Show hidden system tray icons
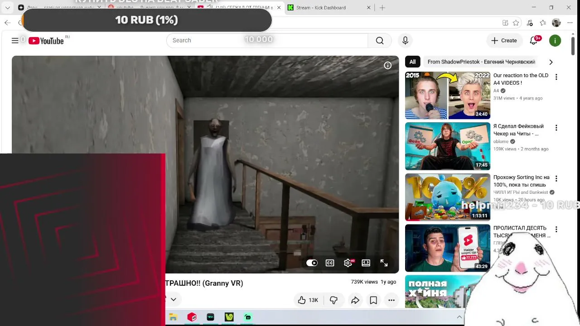 point(459,317)
